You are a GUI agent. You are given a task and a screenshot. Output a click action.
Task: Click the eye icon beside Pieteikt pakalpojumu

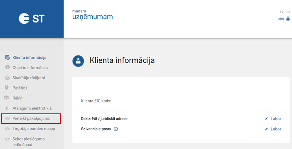(7, 118)
